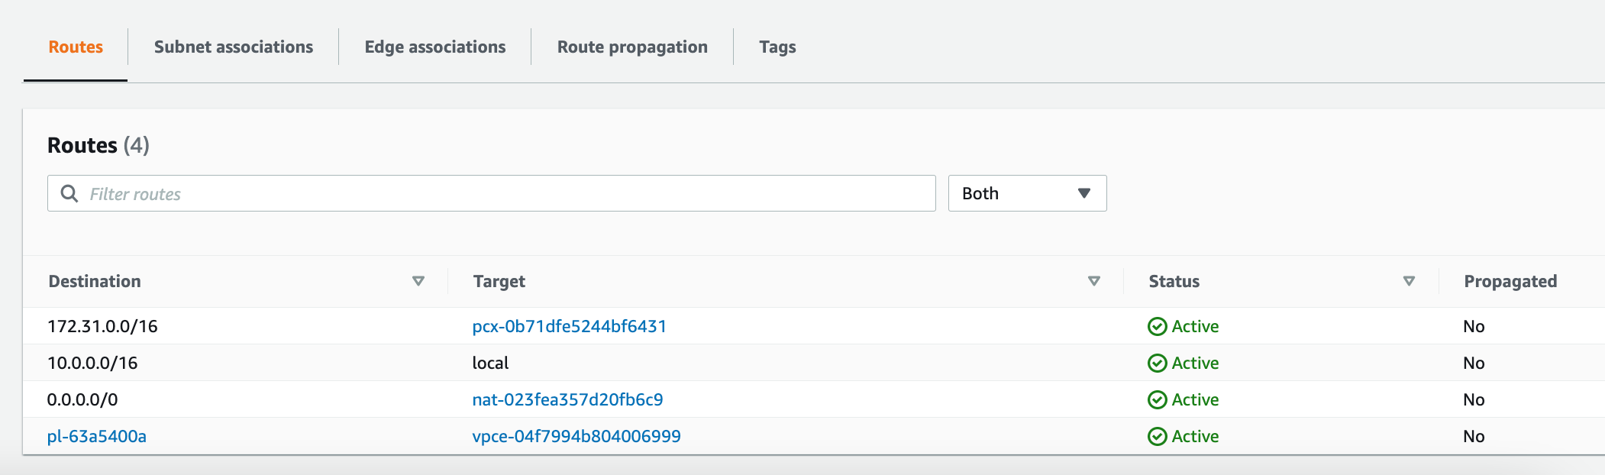Click the search magnifier icon in filter box

tap(69, 194)
